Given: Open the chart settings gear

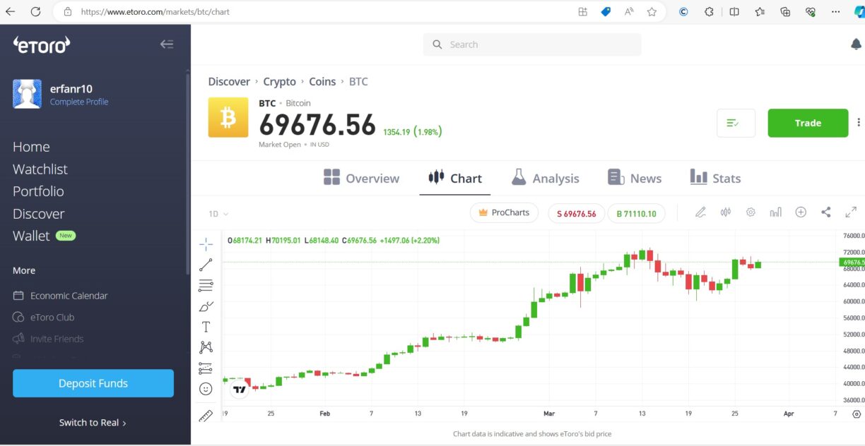Looking at the screenshot, I should (751, 212).
